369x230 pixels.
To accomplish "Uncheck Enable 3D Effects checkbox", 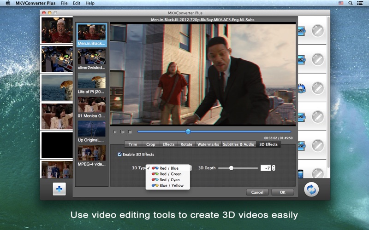I will [120, 154].
